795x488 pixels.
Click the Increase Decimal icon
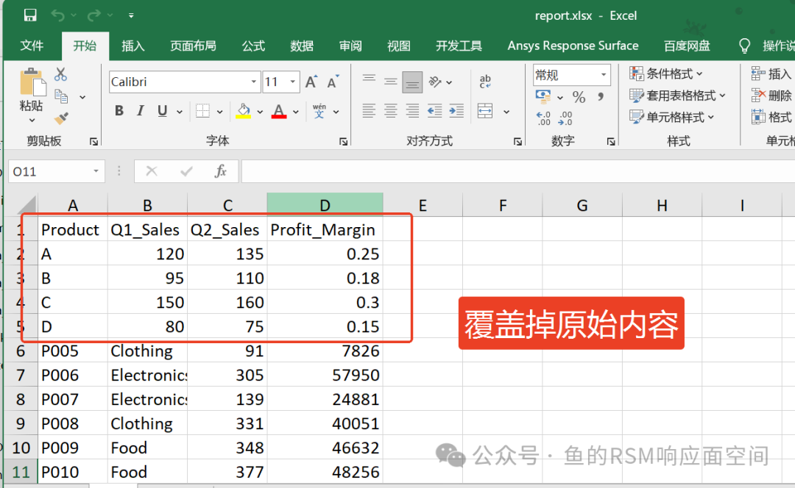pos(543,118)
